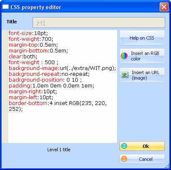Click the wrapped '252);' line
Viewport: 171px width, 170px height.
pyautogui.click(x=15, y=109)
